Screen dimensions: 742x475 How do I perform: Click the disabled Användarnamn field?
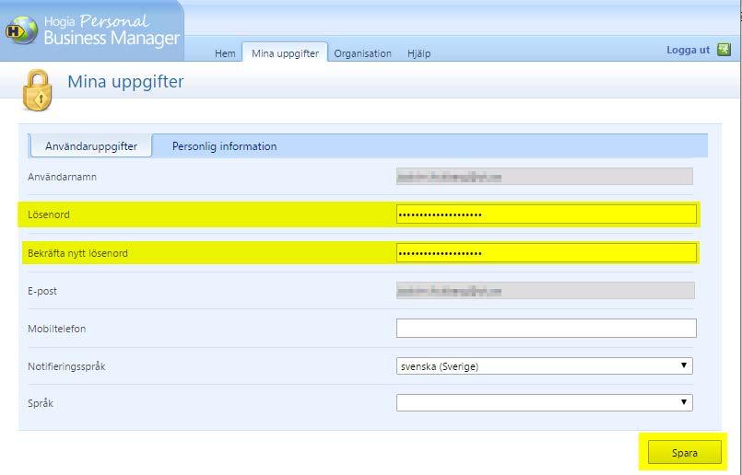pyautogui.click(x=544, y=177)
